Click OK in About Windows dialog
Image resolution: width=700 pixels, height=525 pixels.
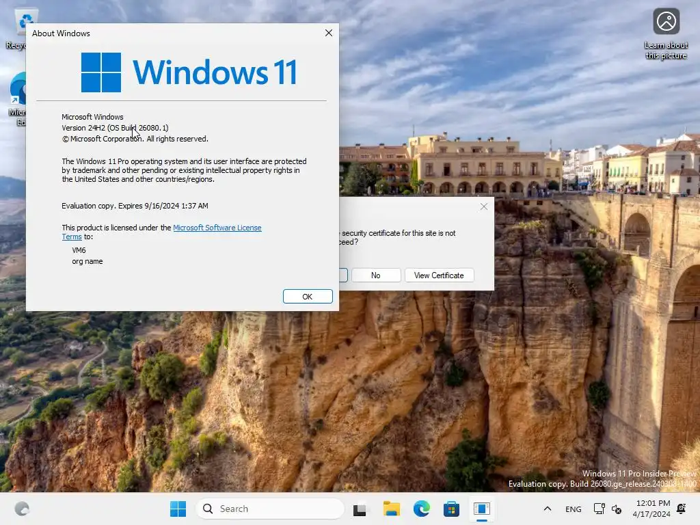308,297
